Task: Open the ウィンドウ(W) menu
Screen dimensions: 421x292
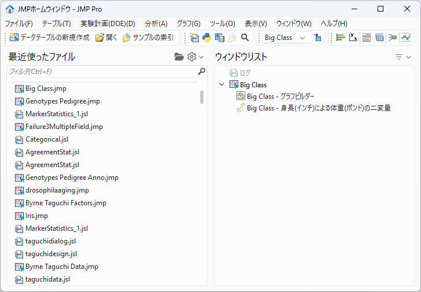Action: pos(294,24)
